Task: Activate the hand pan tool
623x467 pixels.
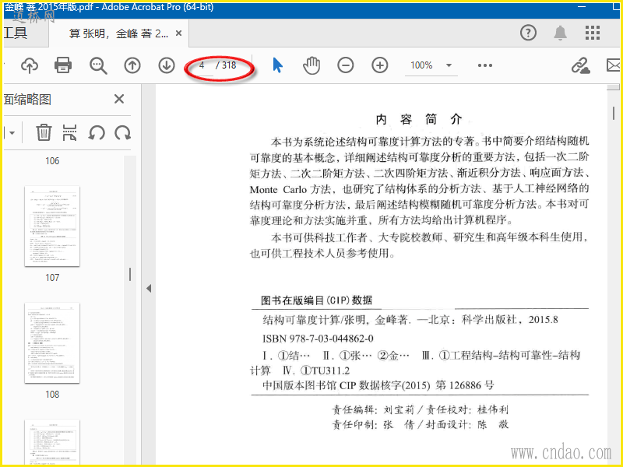Action: 311,65
